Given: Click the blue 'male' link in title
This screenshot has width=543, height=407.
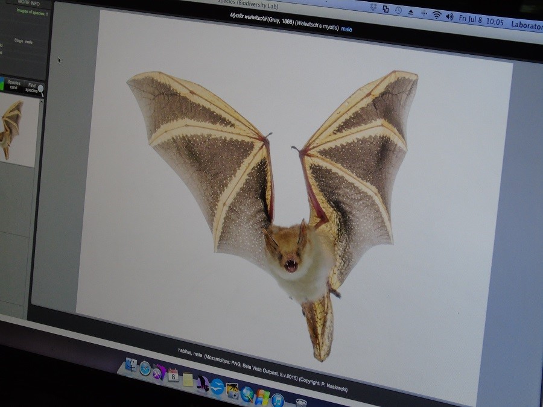Looking at the screenshot, I should coord(346,30).
